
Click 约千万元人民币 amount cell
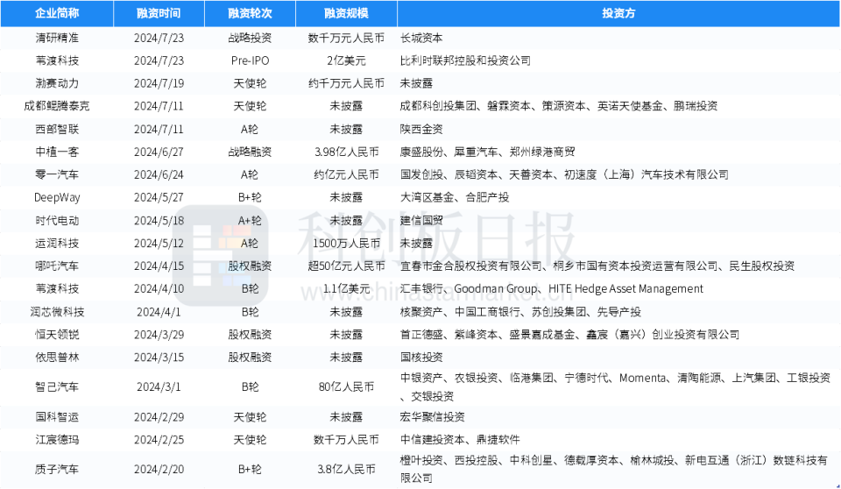tap(347, 83)
